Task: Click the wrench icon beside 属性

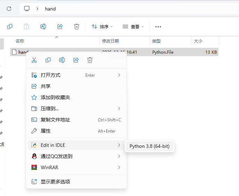Action: (34, 131)
